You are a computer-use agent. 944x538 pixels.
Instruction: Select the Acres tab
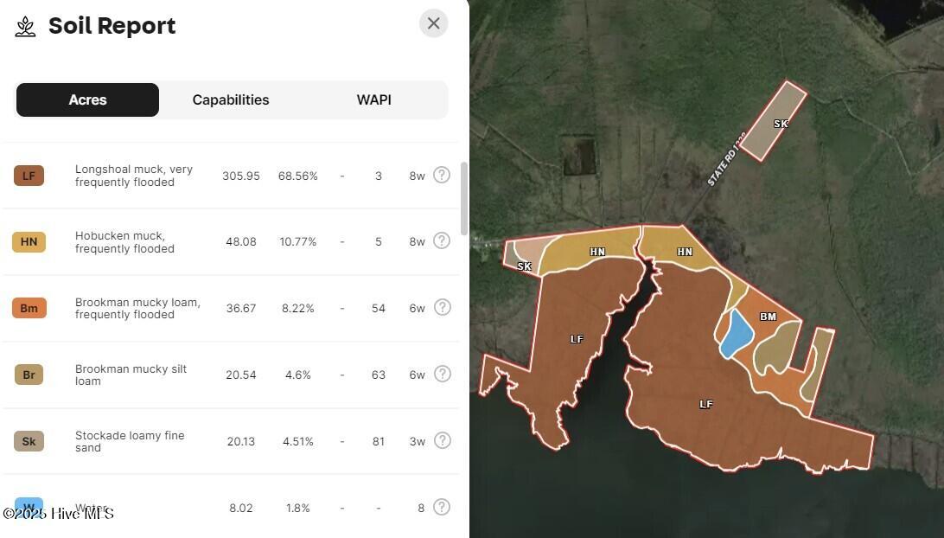tap(87, 100)
